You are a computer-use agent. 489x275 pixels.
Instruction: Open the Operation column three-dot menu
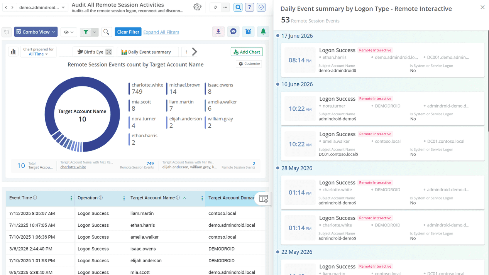[x=124, y=198]
